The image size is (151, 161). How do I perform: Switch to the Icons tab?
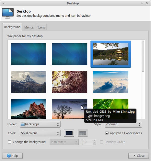coord(41,27)
